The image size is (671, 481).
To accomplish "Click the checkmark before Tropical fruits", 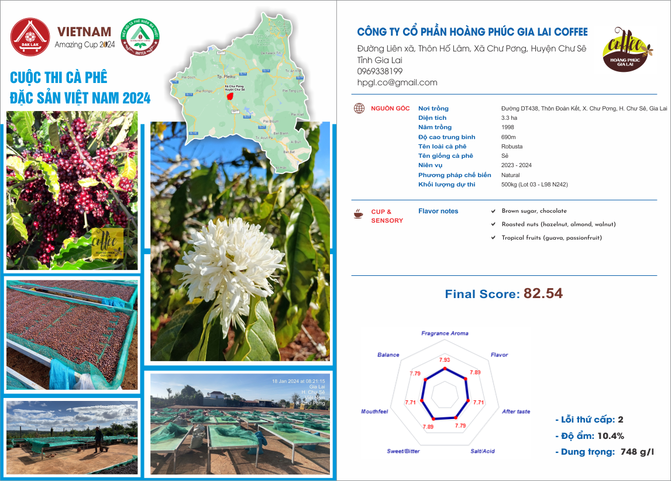I will tap(493, 238).
